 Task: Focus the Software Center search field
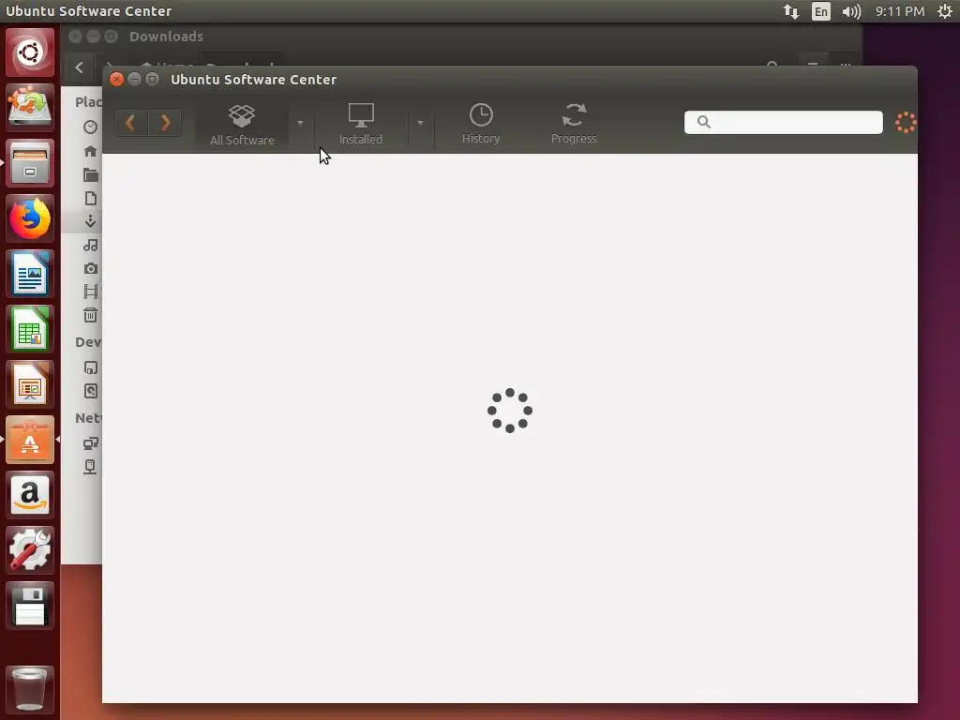click(783, 123)
